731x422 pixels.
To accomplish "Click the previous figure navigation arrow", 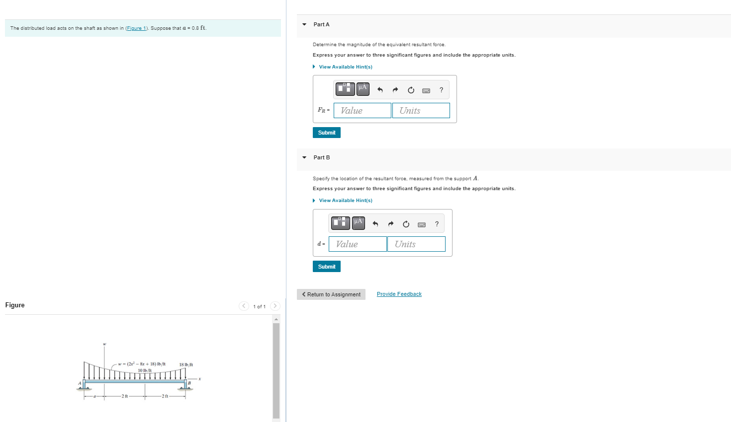I will [x=244, y=306].
